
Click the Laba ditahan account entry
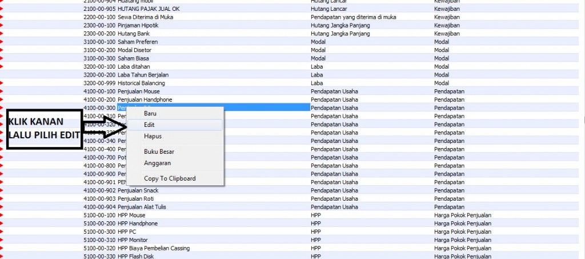click(134, 66)
